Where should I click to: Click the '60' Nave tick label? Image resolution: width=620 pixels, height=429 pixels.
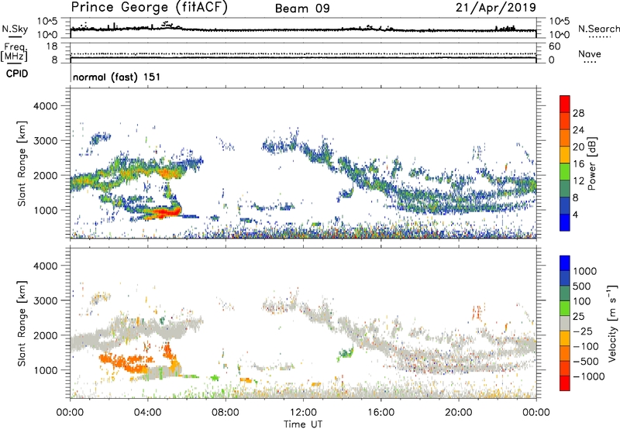point(554,46)
